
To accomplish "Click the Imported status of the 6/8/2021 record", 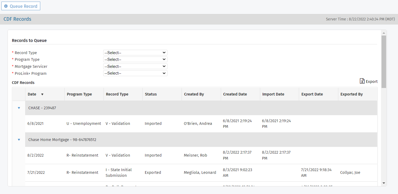I will click(153, 123).
